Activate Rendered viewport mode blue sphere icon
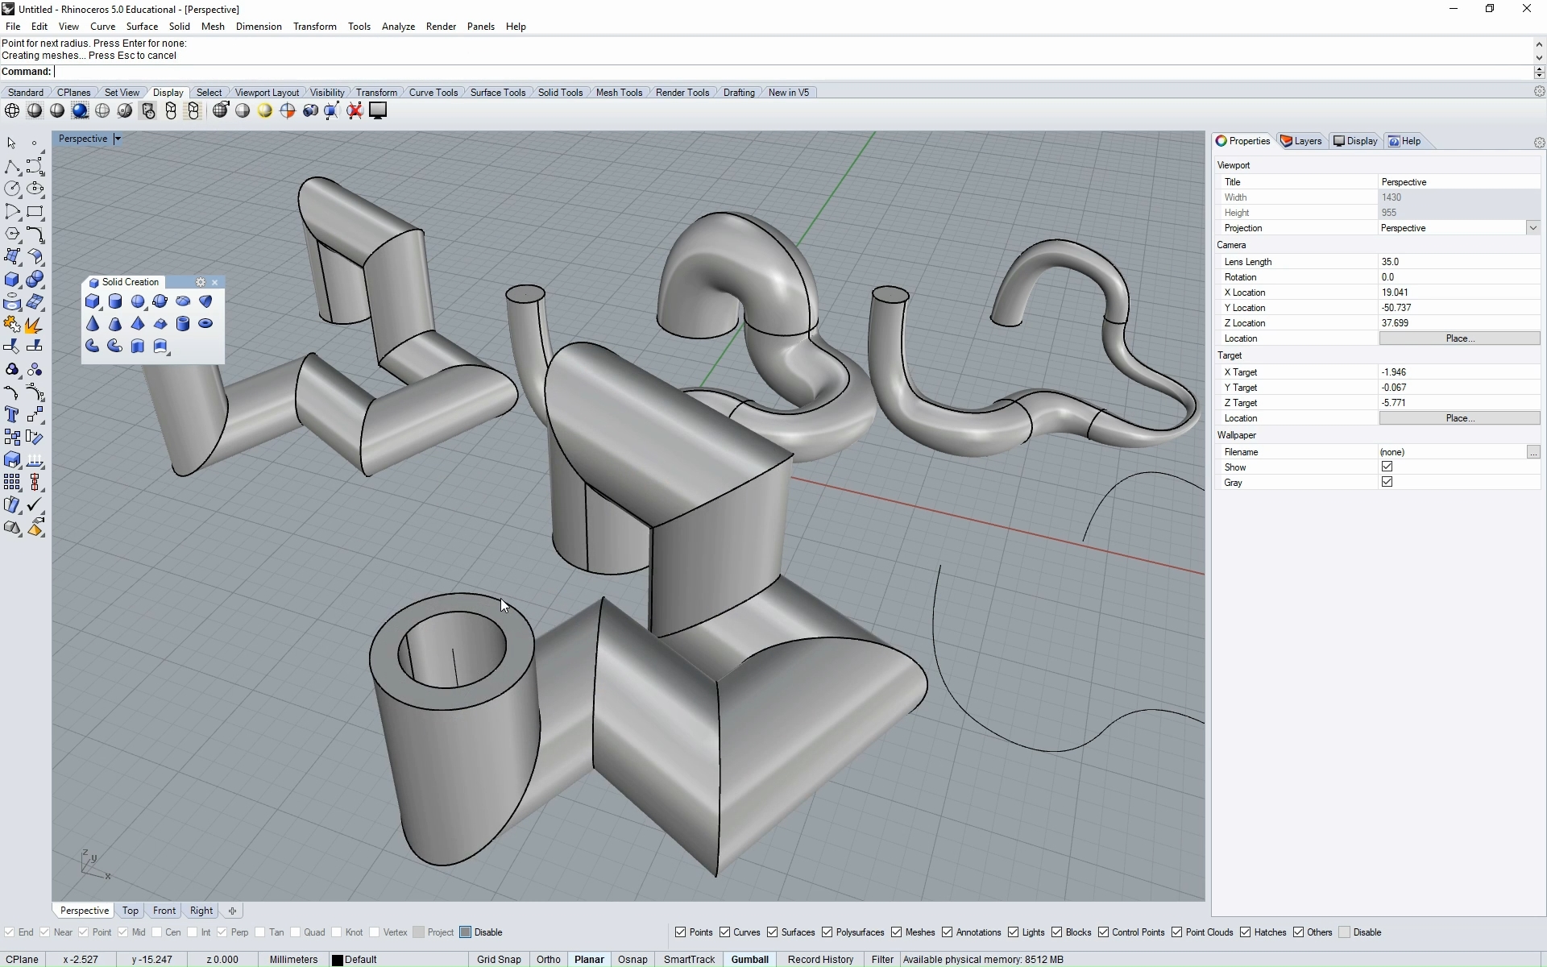 [80, 111]
